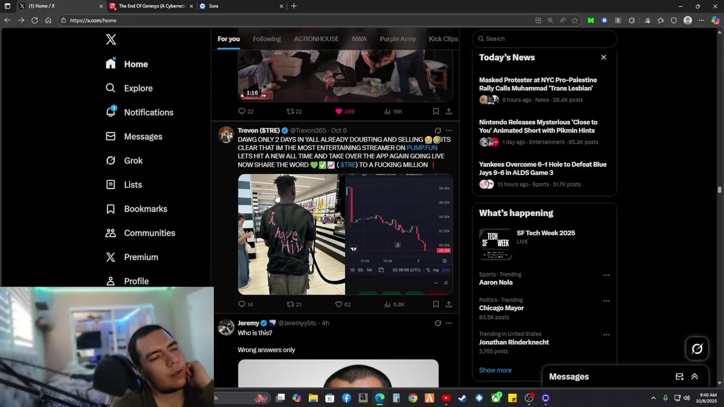Bookmark Trevon's post

tap(436, 304)
